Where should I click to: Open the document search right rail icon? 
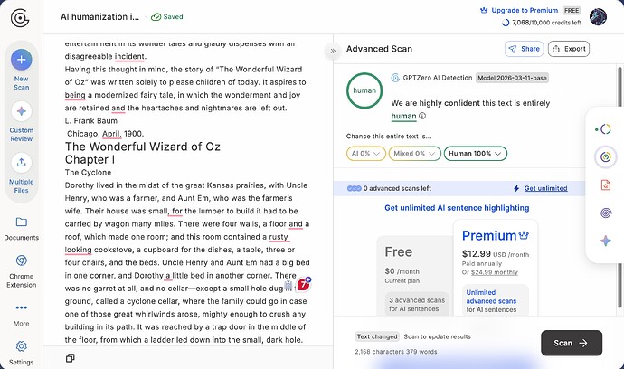pyautogui.click(x=605, y=185)
